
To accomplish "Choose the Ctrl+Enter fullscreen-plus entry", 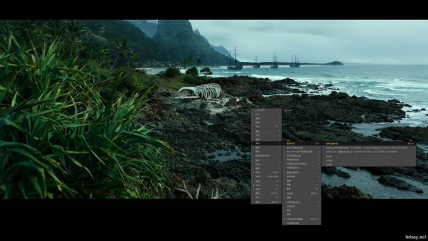I will [x=266, y=177].
